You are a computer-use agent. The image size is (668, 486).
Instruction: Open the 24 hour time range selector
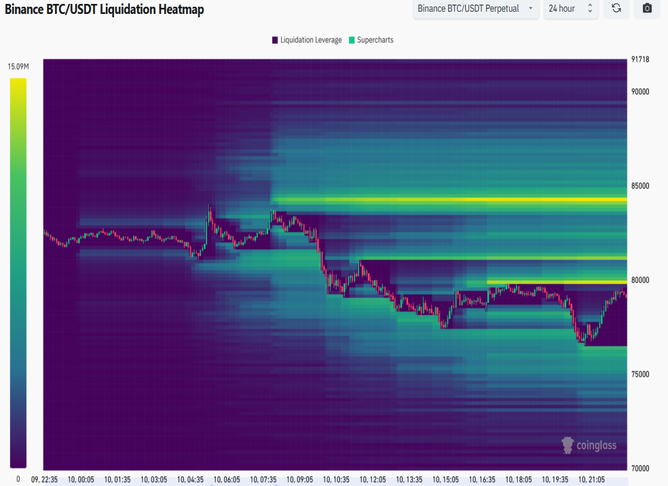pyautogui.click(x=571, y=8)
